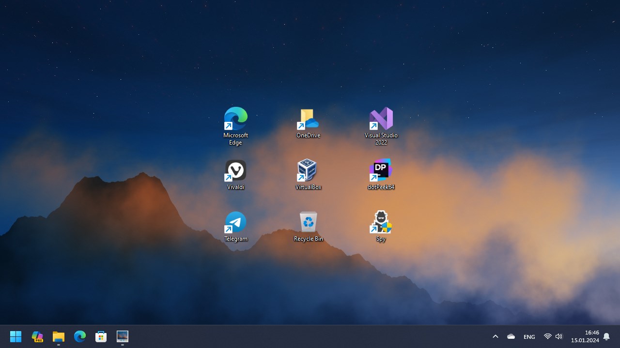Open Microsoft Store from the taskbar
The width and height of the screenshot is (620, 348).
click(x=101, y=336)
